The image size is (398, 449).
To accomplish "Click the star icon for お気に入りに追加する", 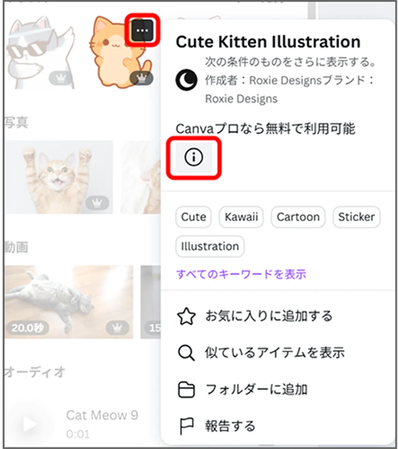I will [x=186, y=316].
